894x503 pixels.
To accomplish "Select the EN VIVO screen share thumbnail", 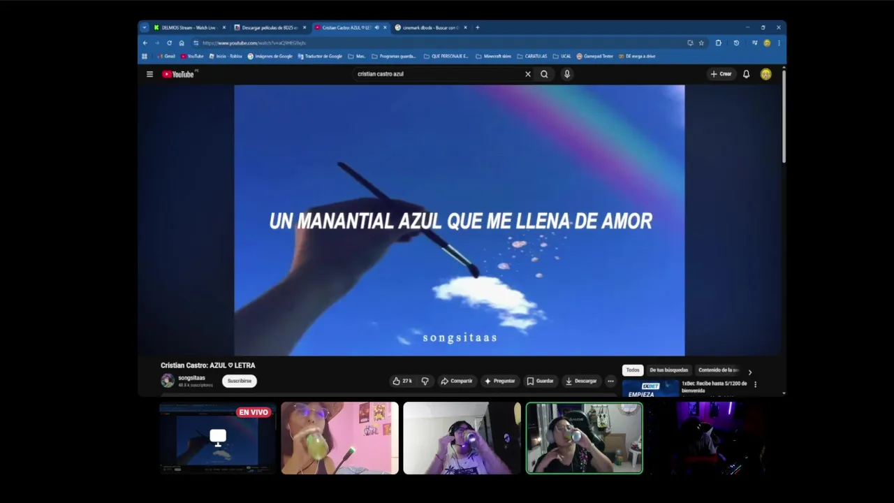I will pyautogui.click(x=217, y=438).
